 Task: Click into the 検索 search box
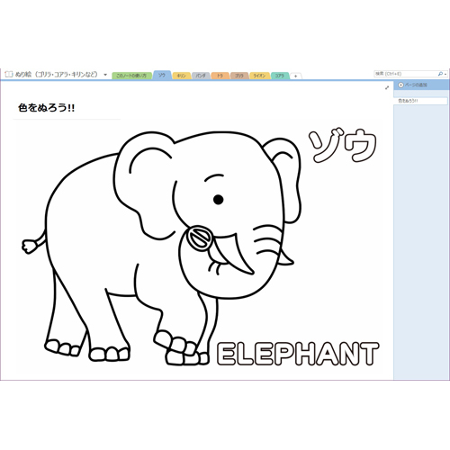point(406,74)
